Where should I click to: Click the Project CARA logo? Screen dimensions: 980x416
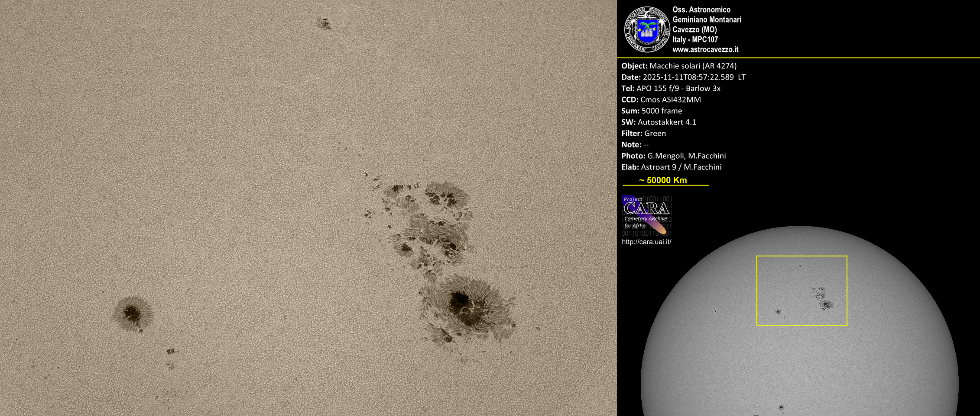coord(646,215)
